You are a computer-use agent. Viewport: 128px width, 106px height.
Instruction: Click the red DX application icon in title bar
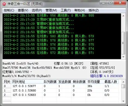click(x=4, y=4)
